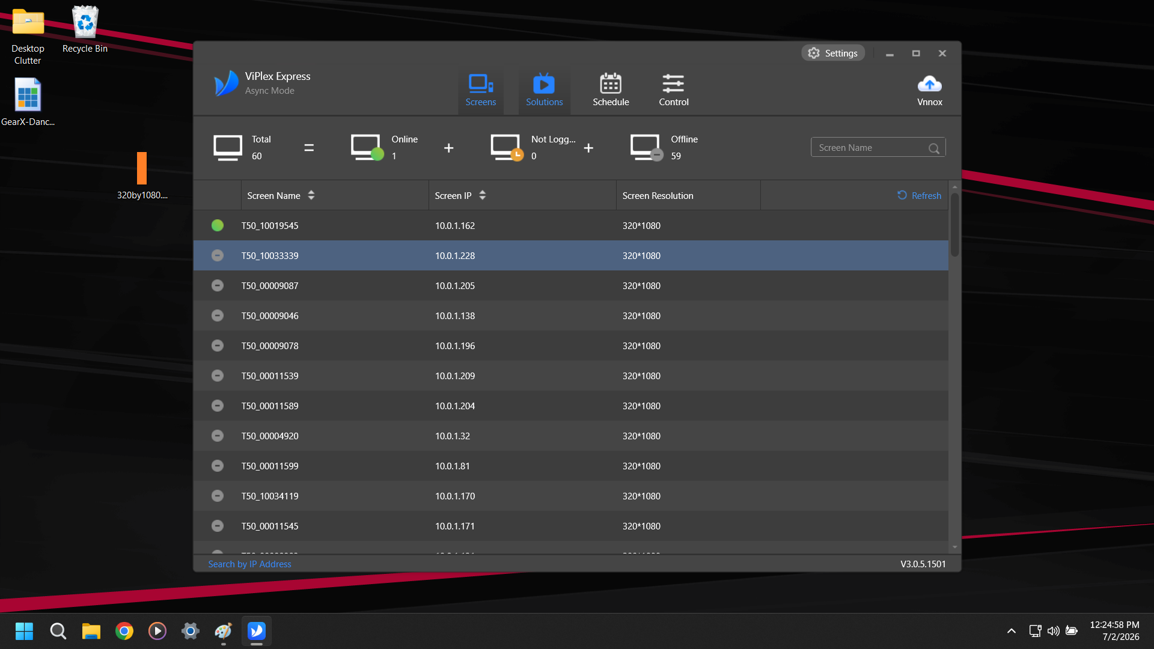Click offline status icon of T50_00011539
Viewport: 1154px width, 649px height.
point(218,376)
